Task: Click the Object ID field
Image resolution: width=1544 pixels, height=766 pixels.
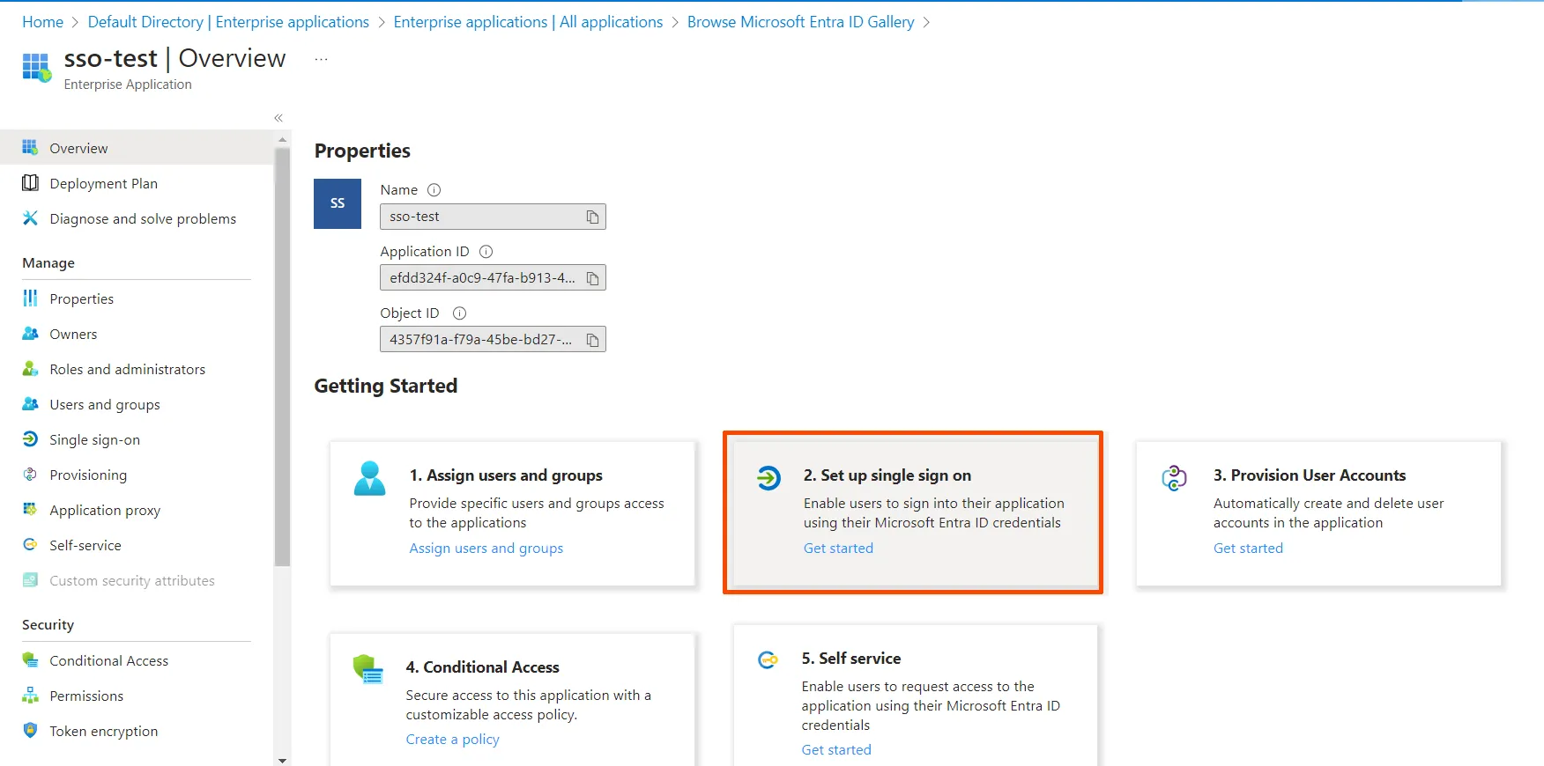Action: 493,340
